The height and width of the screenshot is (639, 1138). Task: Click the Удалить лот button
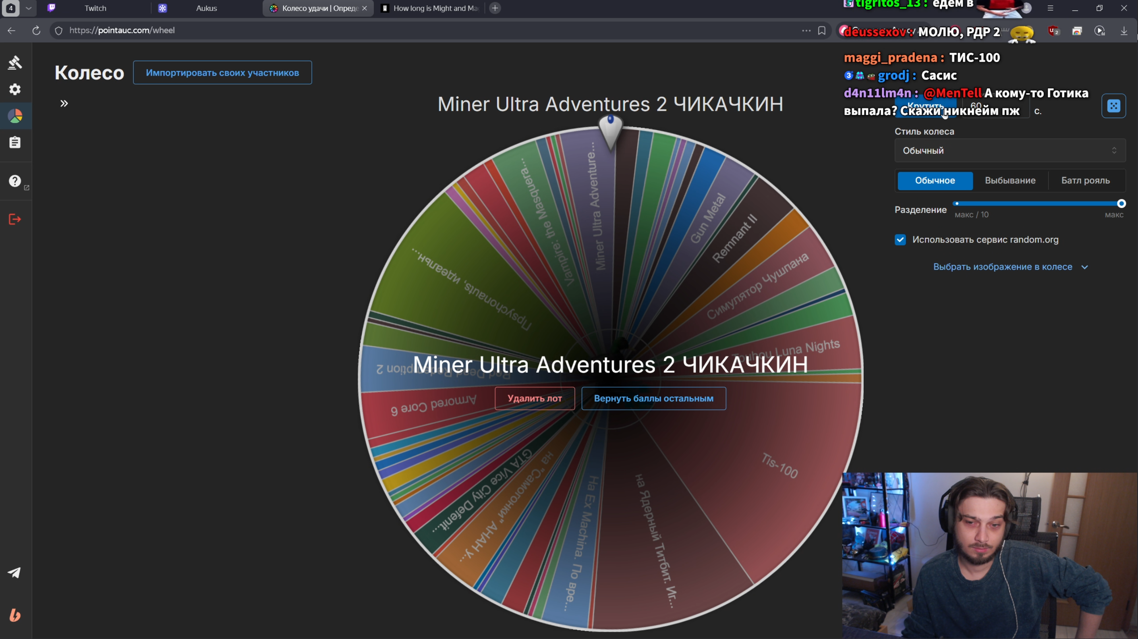pos(535,398)
